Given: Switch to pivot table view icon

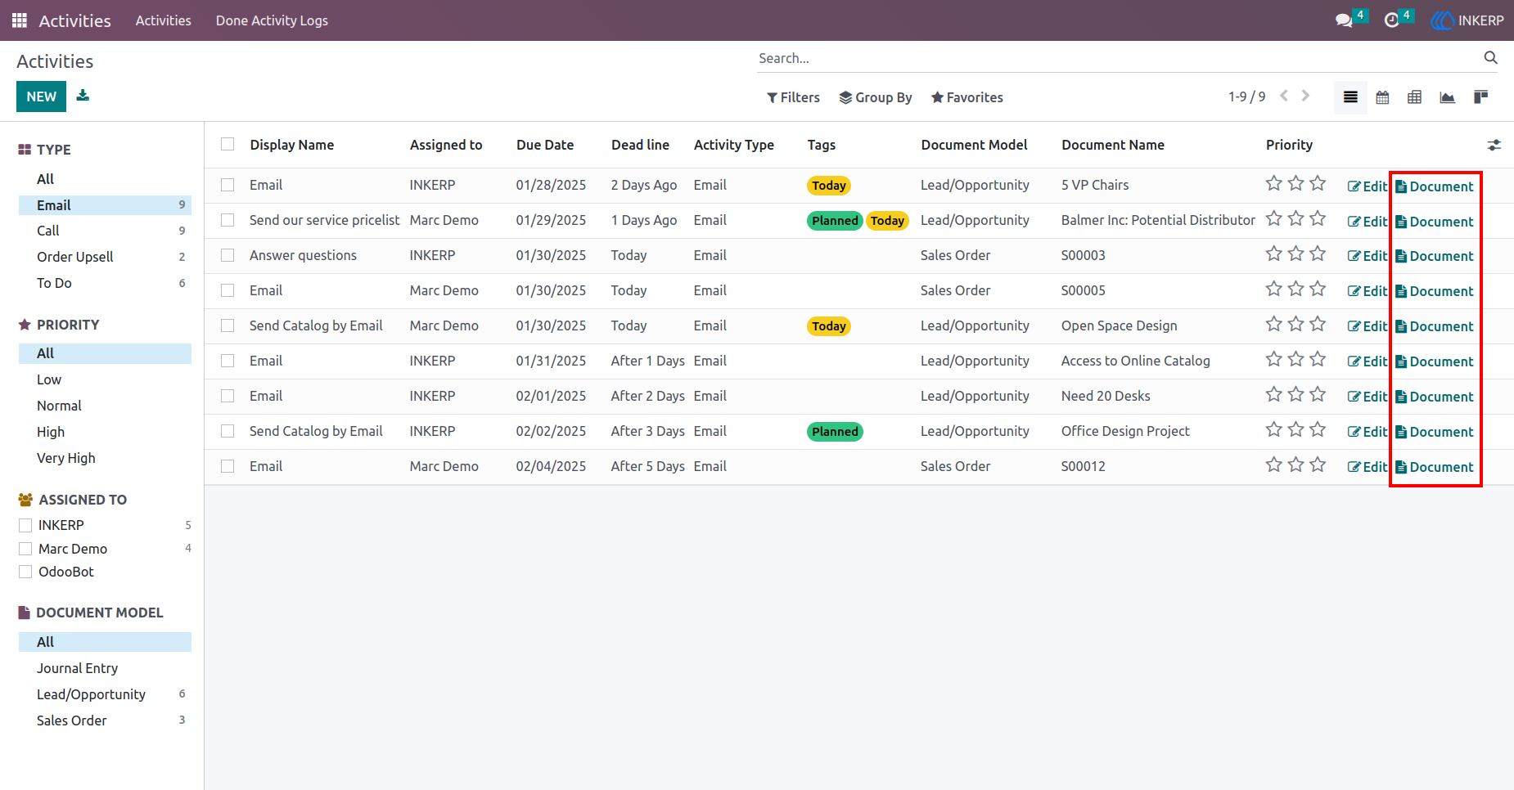Looking at the screenshot, I should (x=1414, y=97).
